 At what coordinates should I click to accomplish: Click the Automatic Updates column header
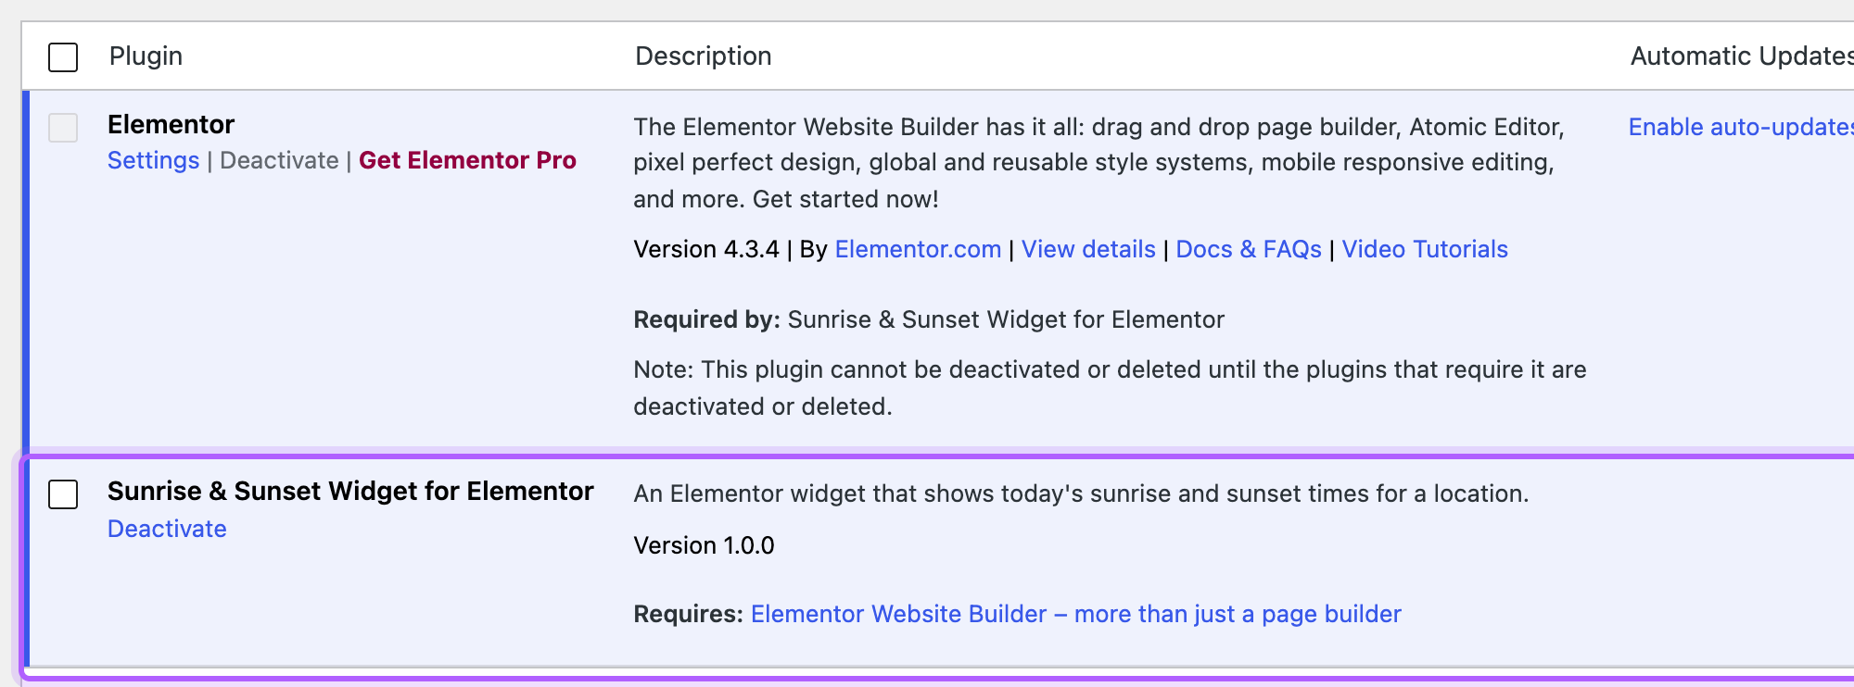(x=1742, y=56)
